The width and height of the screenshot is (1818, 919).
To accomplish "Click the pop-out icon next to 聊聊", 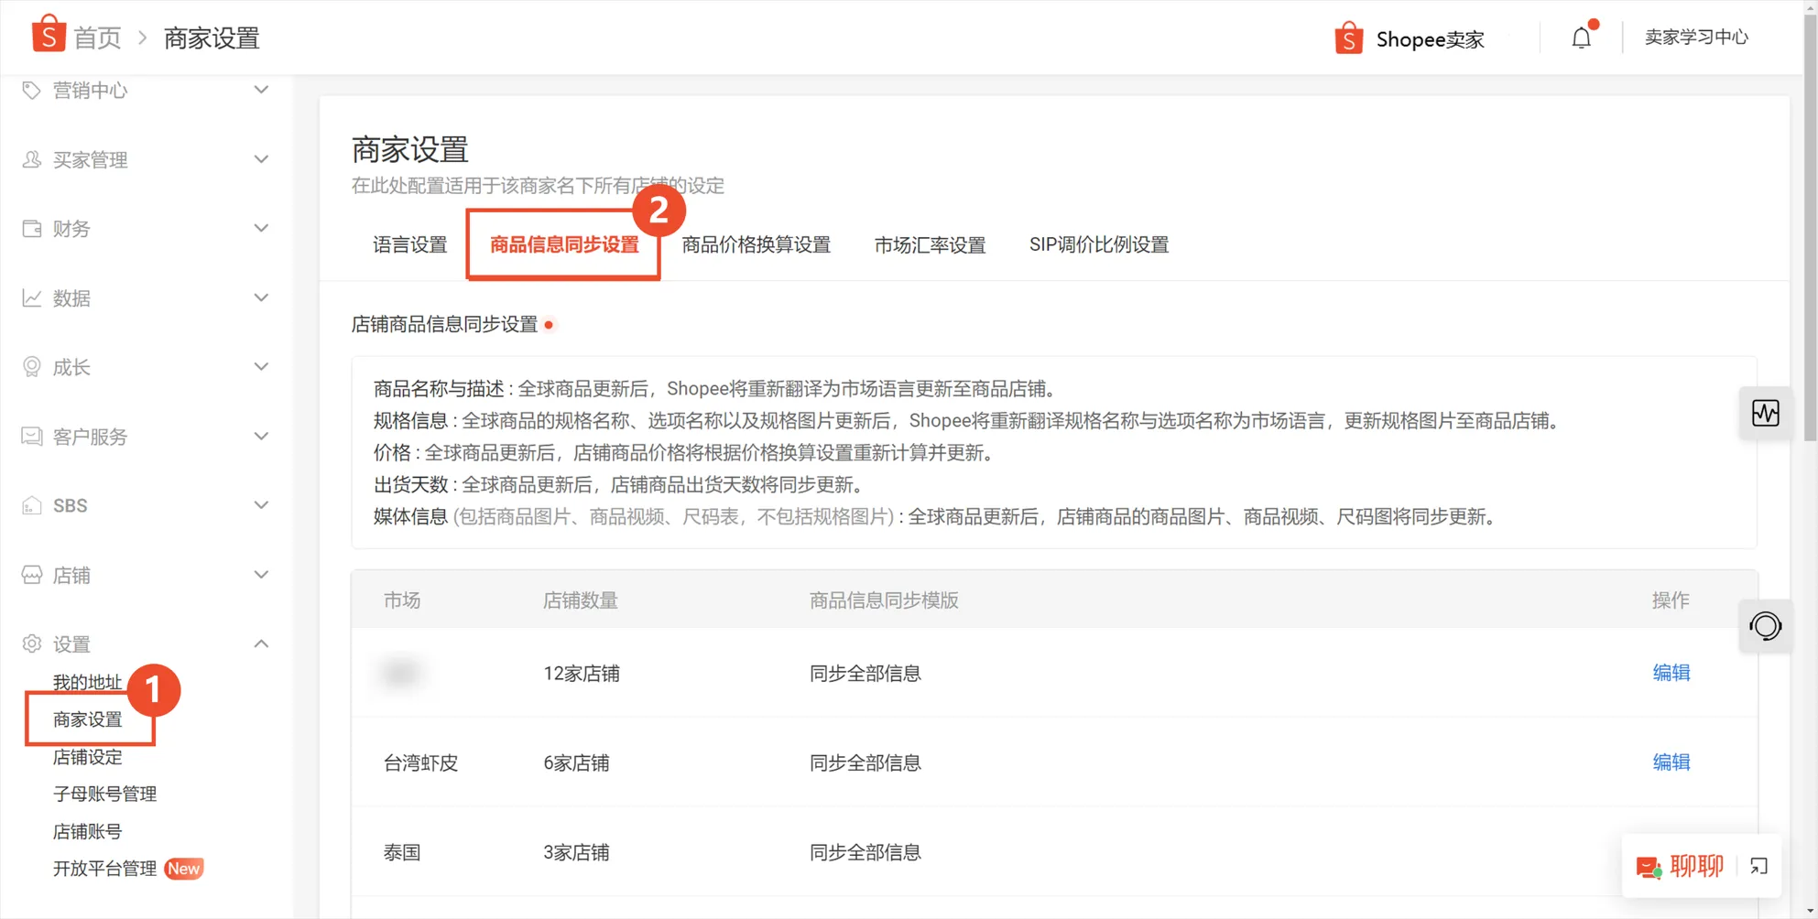I will (x=1758, y=866).
